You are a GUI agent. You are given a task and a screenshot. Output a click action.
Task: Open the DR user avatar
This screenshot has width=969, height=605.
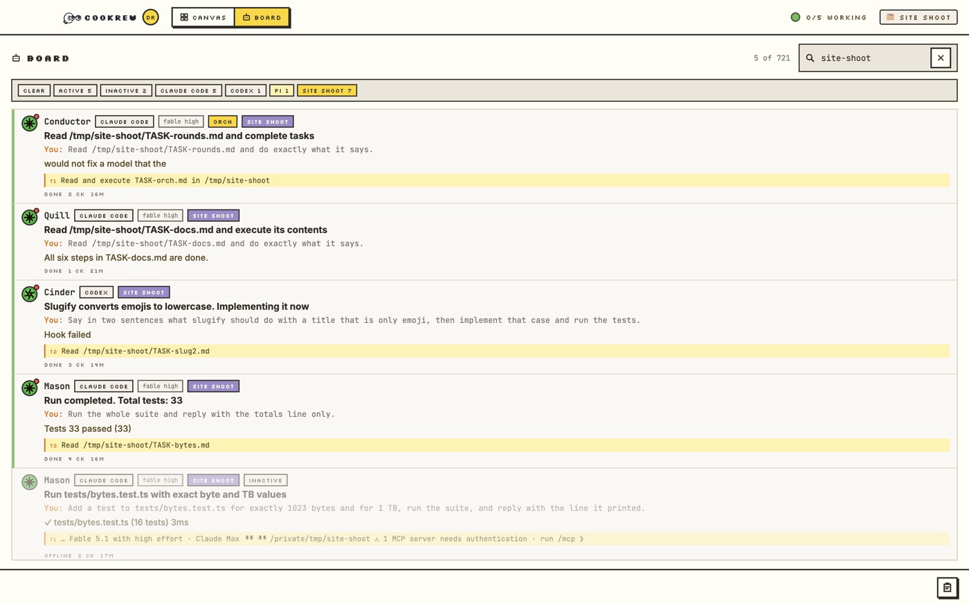click(150, 17)
